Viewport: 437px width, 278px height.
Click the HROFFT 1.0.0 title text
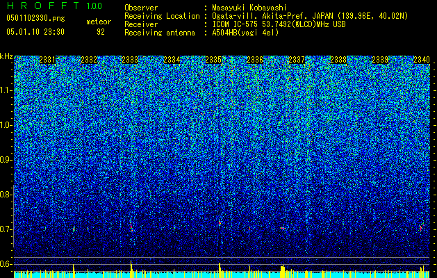tap(54, 6)
